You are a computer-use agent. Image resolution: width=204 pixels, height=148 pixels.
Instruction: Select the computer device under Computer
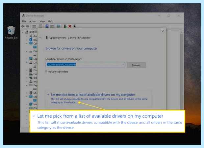(35, 47)
